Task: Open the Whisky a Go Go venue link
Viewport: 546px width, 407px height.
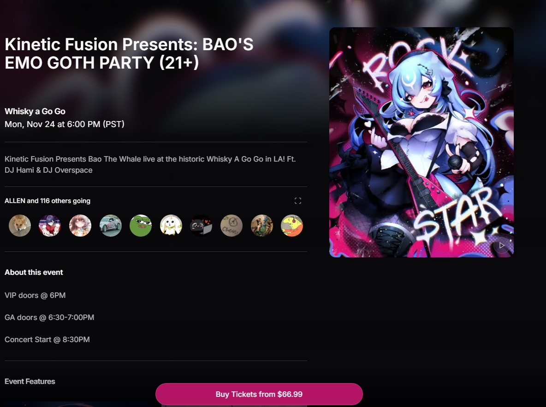Action: coord(35,111)
